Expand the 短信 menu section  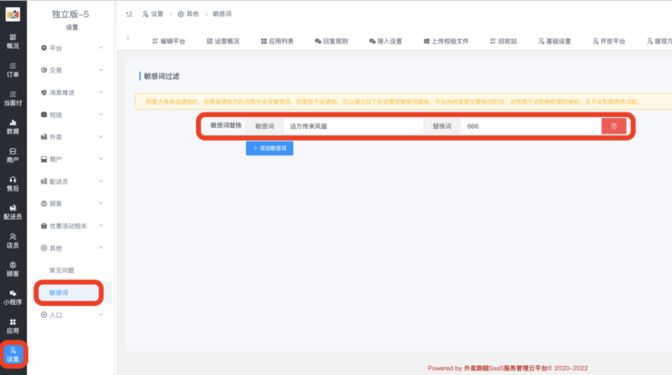pyautogui.click(x=72, y=114)
